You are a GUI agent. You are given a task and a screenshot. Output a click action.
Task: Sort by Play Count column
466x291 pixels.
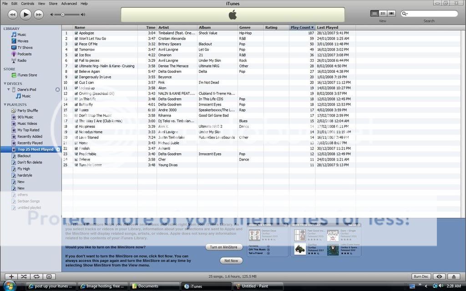point(302,27)
